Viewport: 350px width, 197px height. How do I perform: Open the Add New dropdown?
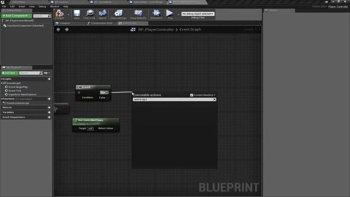tap(10, 73)
